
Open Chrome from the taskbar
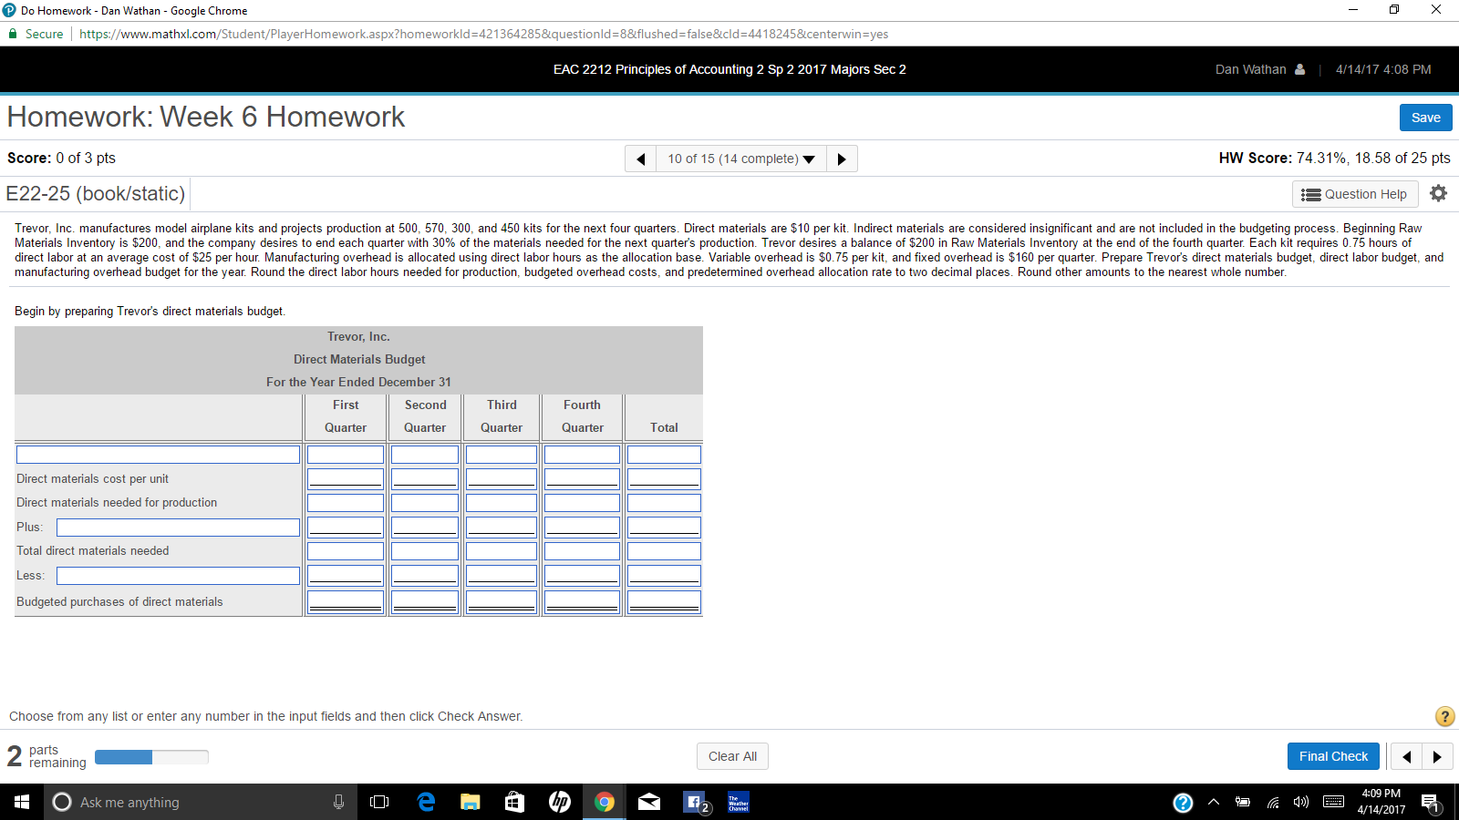[604, 802]
